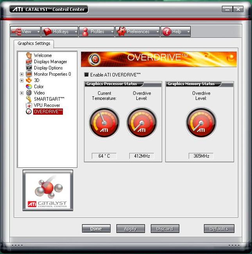
Task: Click the memory Overdrive Level gauge
Action: coord(201,123)
